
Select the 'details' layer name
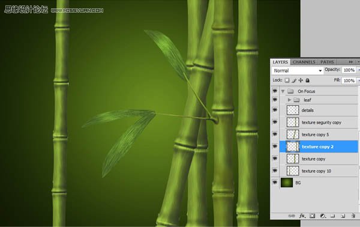coord(307,110)
